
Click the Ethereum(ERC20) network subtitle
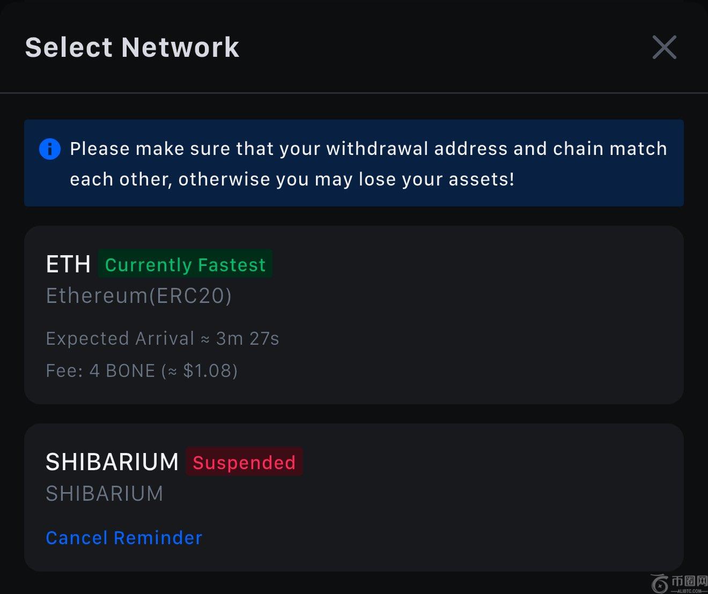(139, 296)
